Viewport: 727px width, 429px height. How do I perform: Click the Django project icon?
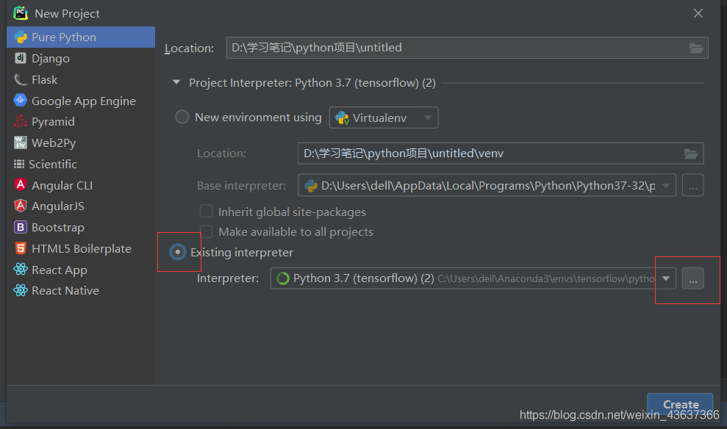coord(21,58)
